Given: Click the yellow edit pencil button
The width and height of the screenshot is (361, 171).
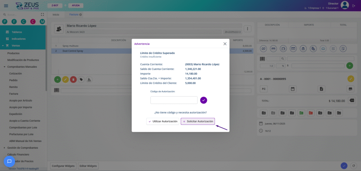Looking at the screenshot, I should (x=65, y=79).
